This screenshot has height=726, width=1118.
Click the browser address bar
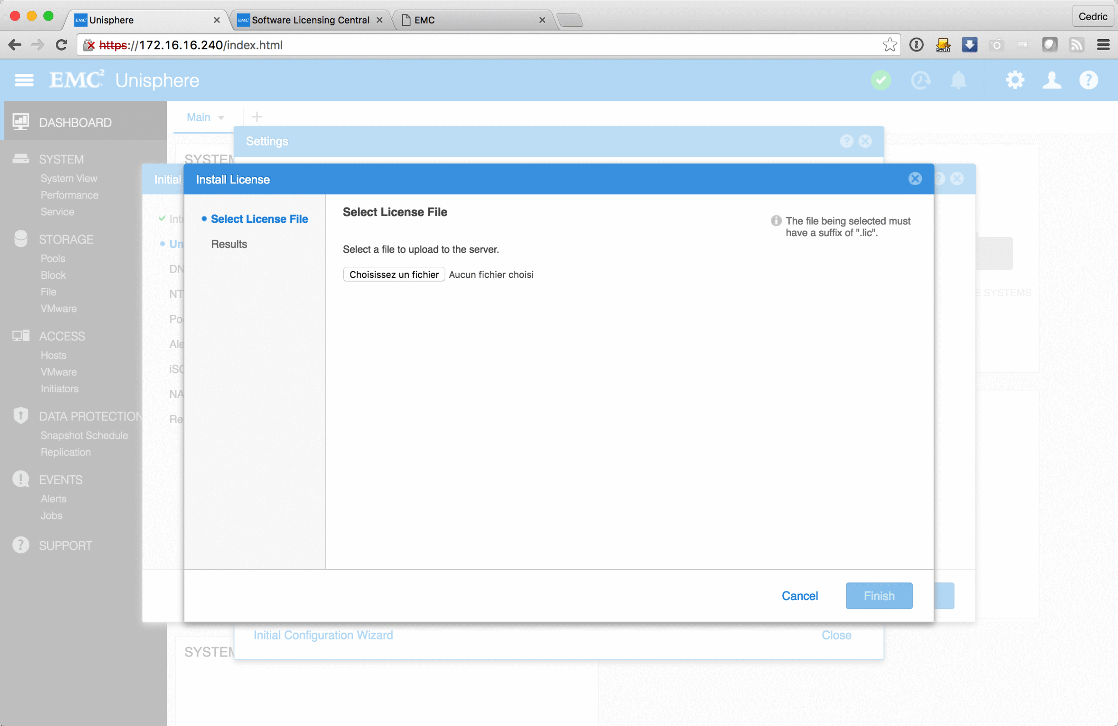coord(470,45)
